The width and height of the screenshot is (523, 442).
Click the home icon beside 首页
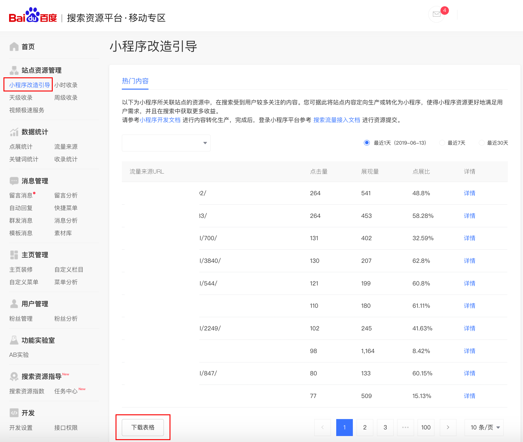click(x=14, y=47)
